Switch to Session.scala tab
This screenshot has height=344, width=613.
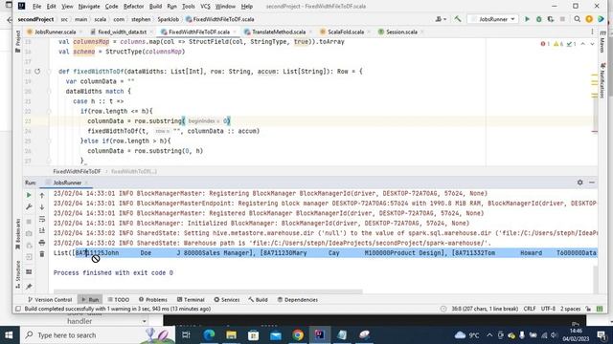(x=401, y=32)
